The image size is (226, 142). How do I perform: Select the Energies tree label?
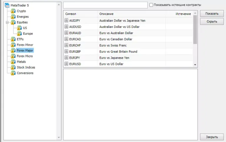[23, 17]
